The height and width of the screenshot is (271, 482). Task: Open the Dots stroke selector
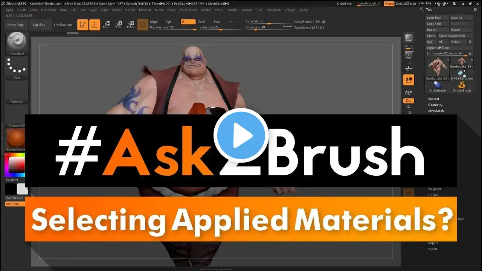[17, 68]
